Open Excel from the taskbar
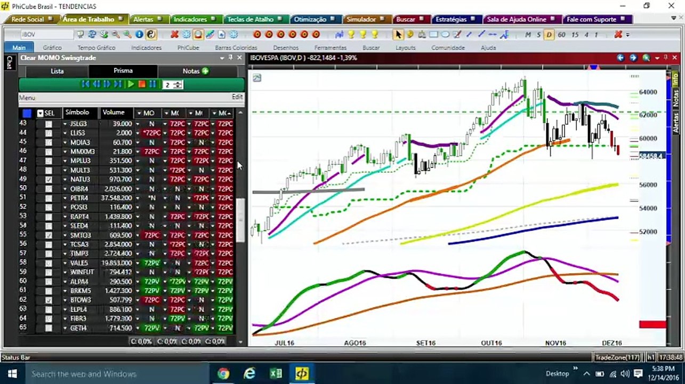The image size is (685, 384). [x=276, y=373]
